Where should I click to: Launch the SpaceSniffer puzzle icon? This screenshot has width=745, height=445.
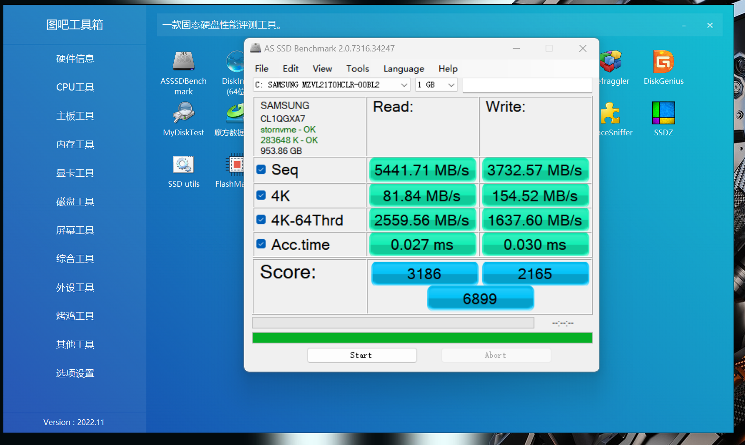[610, 113]
